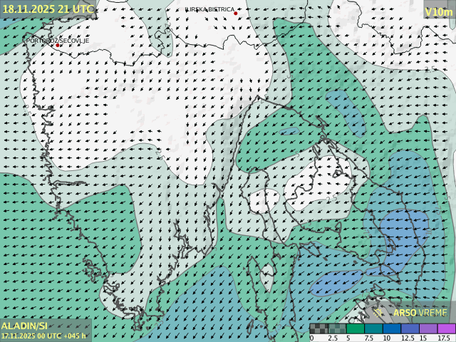This screenshot has width=456, height=342.
Task: Select the teal 7.5–10 legend swatch
Action: [x=373, y=328]
